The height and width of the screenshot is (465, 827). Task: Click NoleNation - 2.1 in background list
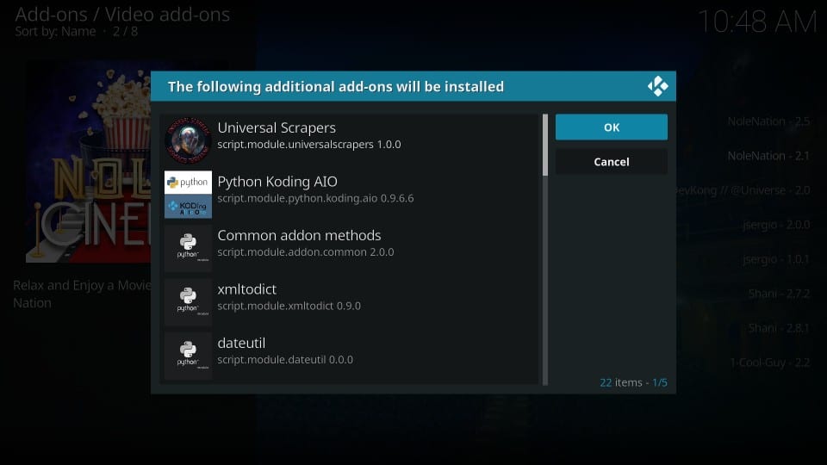pyautogui.click(x=768, y=156)
